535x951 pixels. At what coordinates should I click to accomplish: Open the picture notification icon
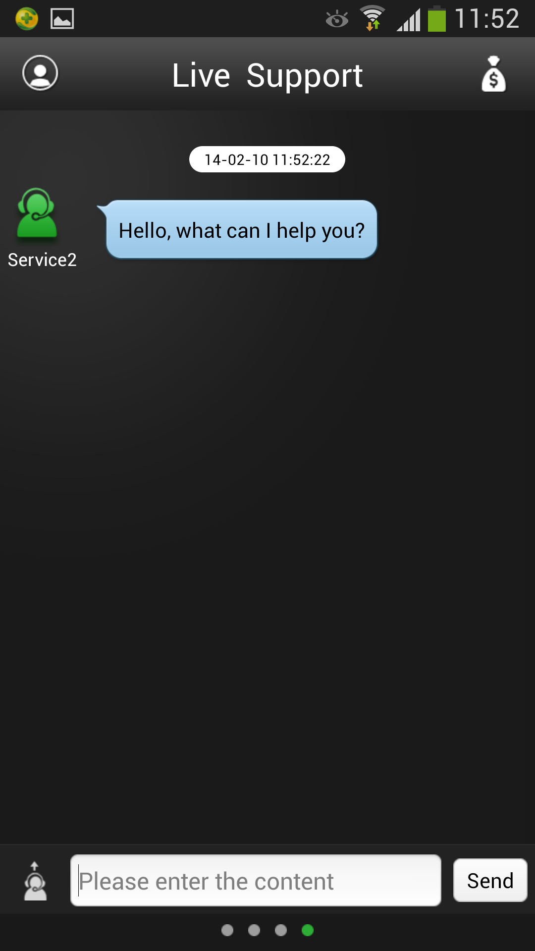tap(62, 19)
